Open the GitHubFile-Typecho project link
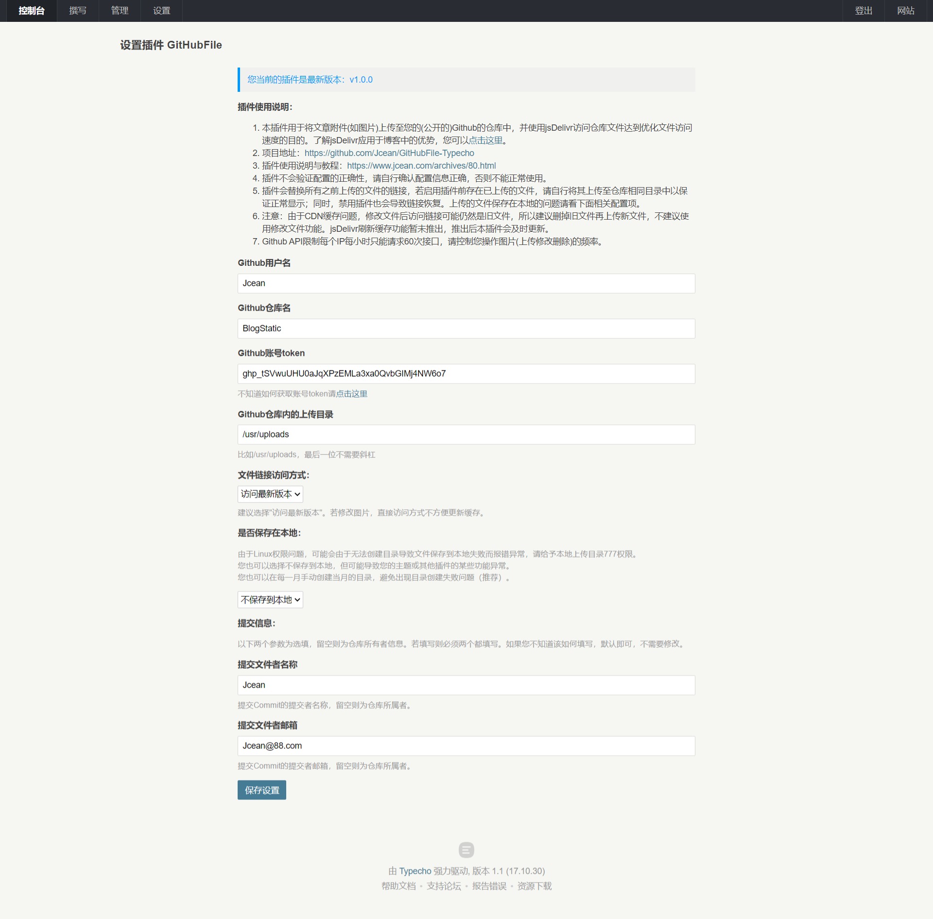 click(389, 153)
